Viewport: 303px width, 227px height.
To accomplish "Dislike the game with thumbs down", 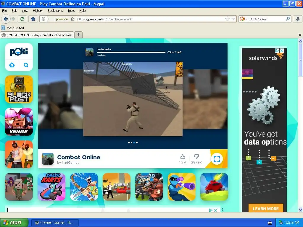I will [196, 157].
